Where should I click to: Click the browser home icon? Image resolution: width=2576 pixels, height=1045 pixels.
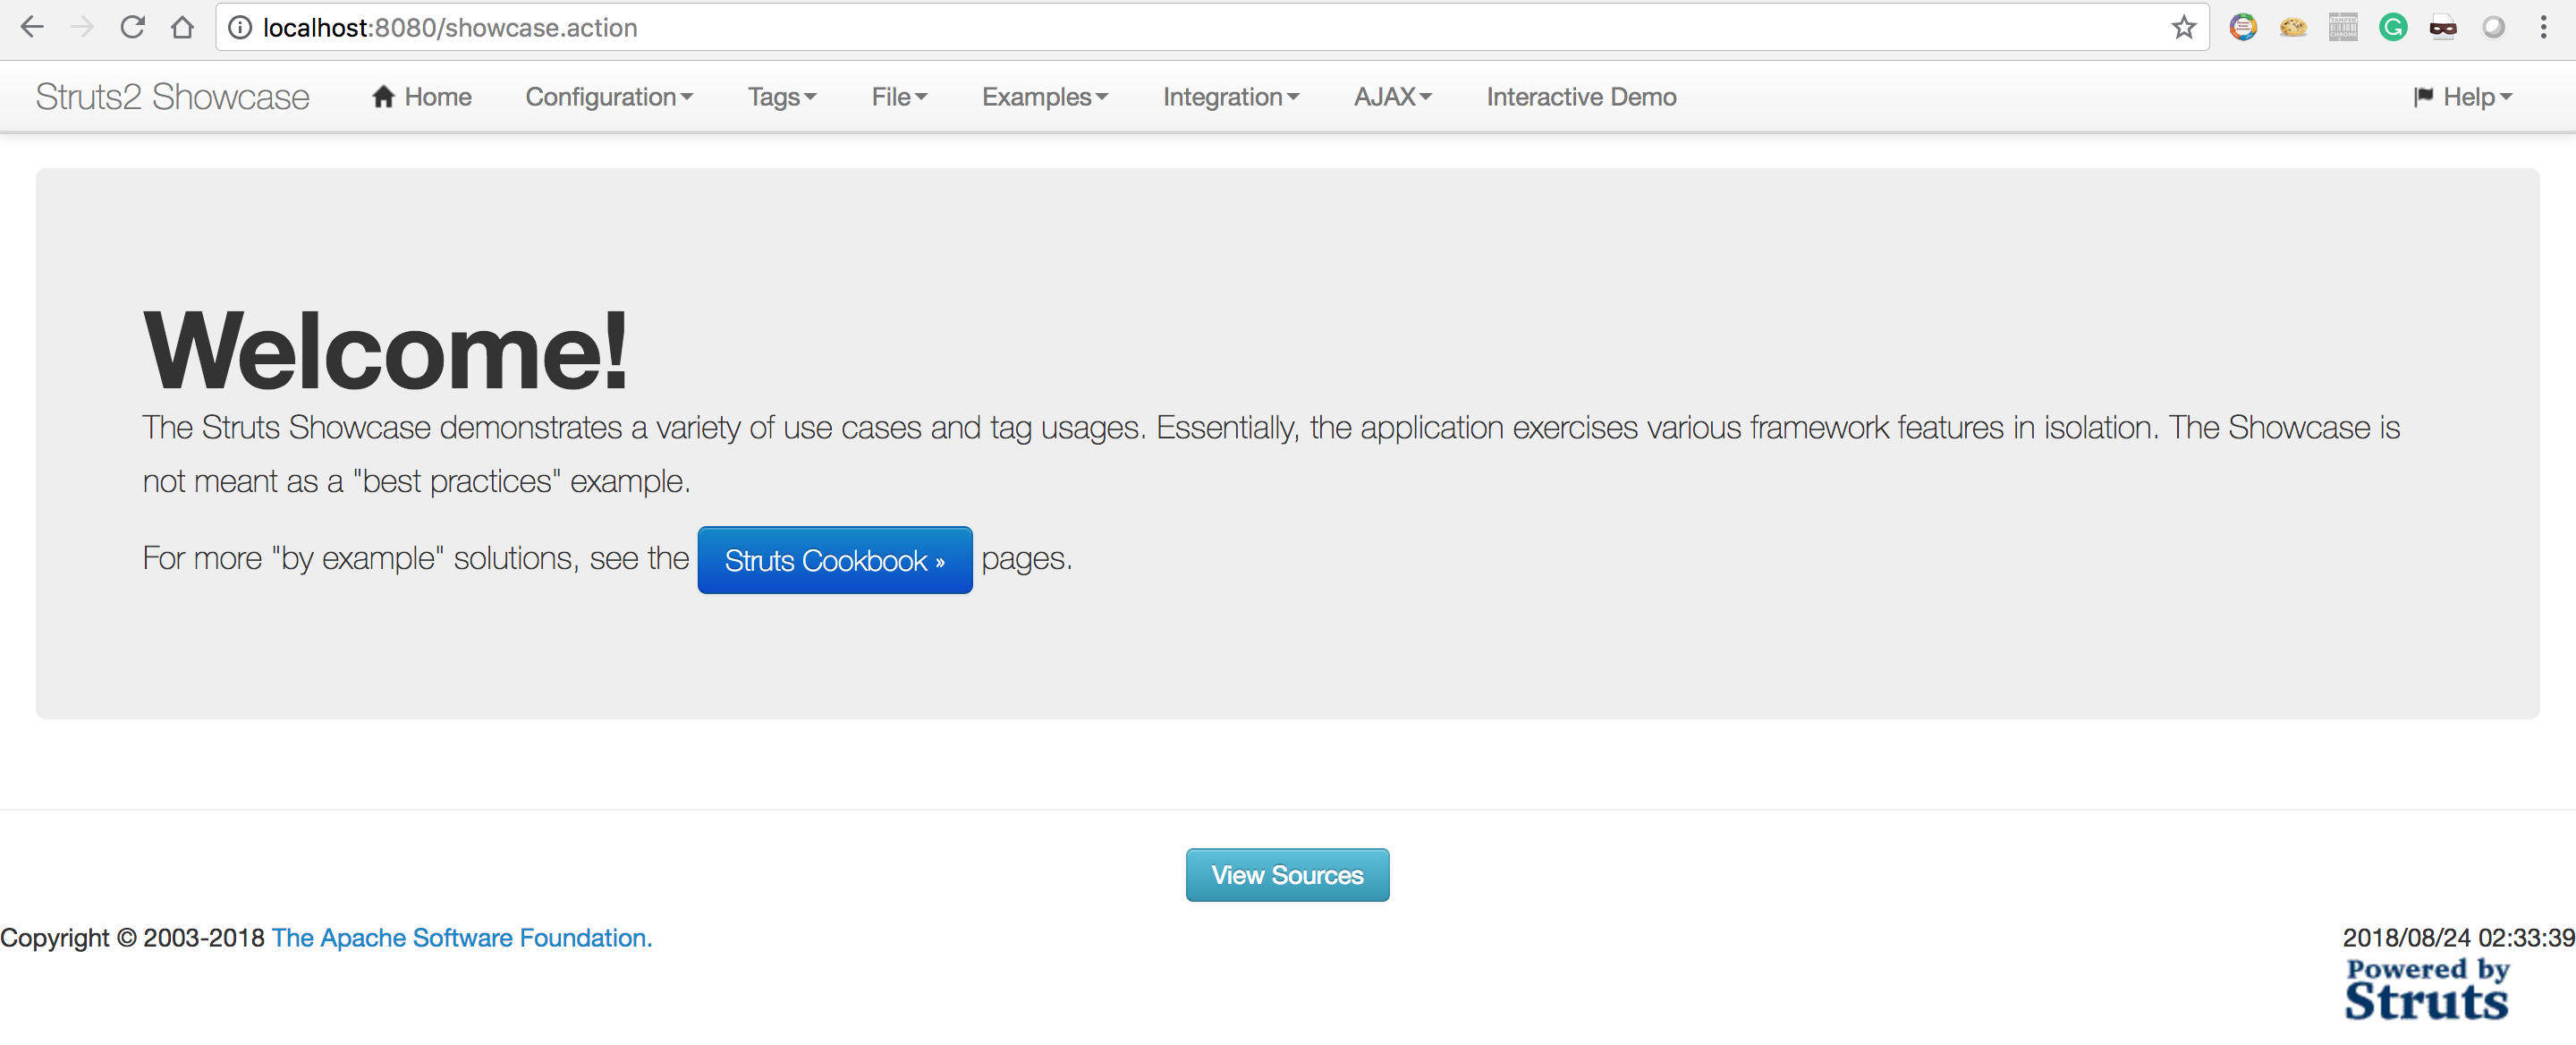[x=182, y=27]
